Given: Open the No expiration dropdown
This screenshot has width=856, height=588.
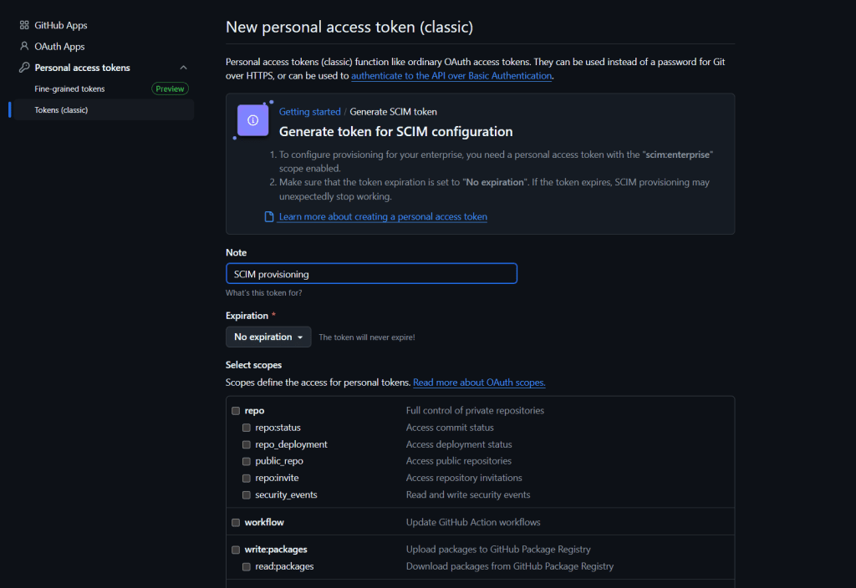Looking at the screenshot, I should coord(268,337).
